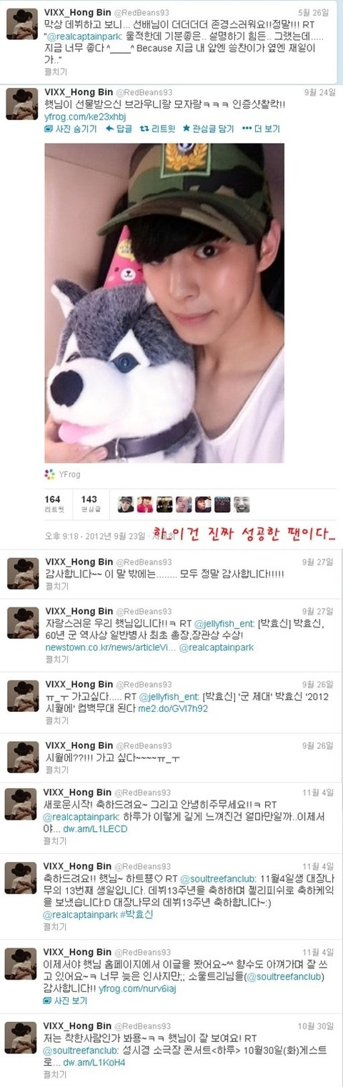Hide photo using the 사진 숨기기 icon

tap(49, 129)
